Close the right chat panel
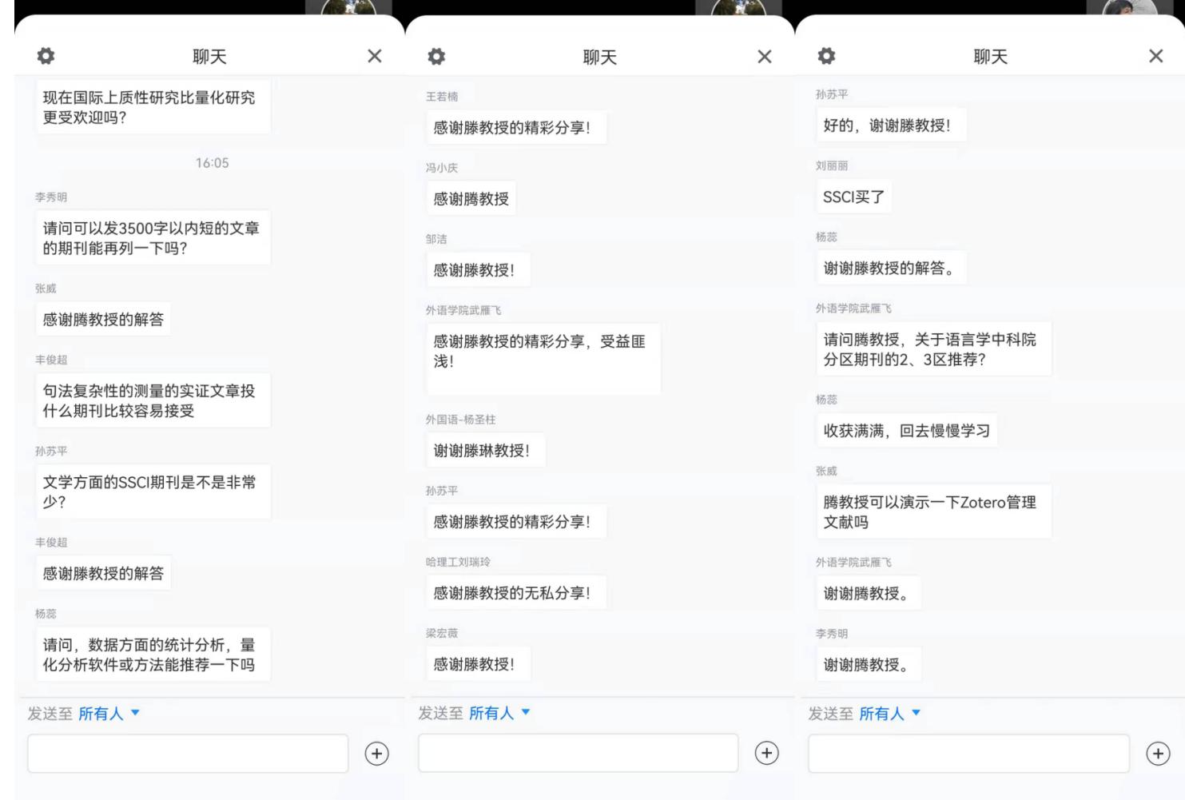 click(x=1155, y=56)
